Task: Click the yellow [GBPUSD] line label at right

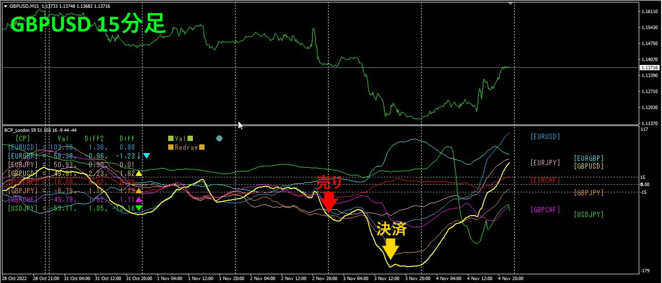Action: (x=589, y=166)
